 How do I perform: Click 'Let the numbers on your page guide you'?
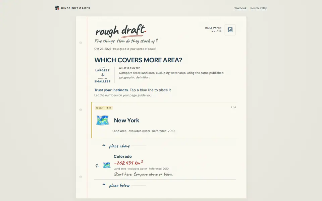click(x=123, y=95)
